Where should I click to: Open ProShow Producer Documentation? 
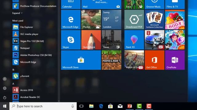(34, 6)
